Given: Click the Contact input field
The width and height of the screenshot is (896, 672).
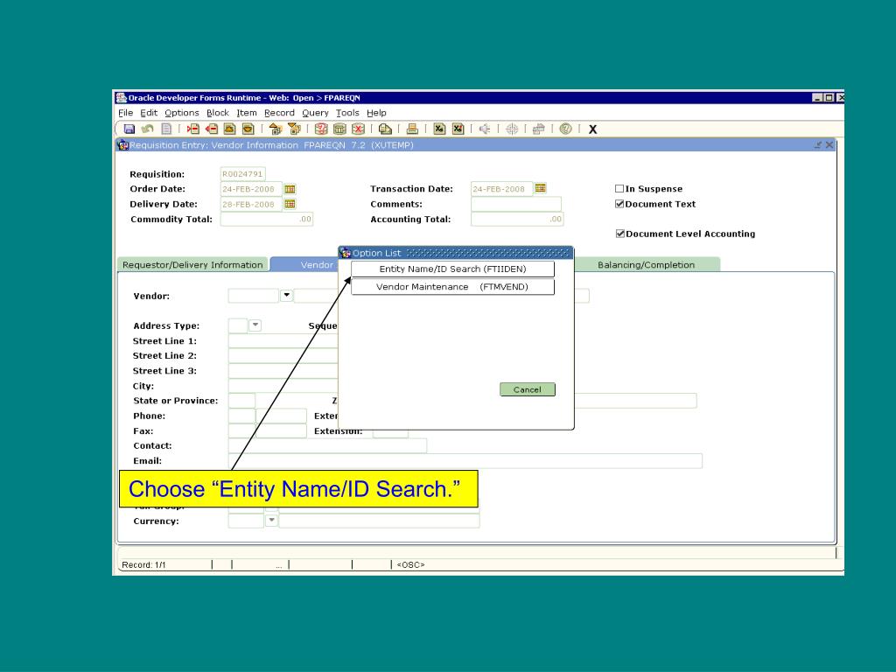Looking at the screenshot, I should pyautogui.click(x=327, y=445).
